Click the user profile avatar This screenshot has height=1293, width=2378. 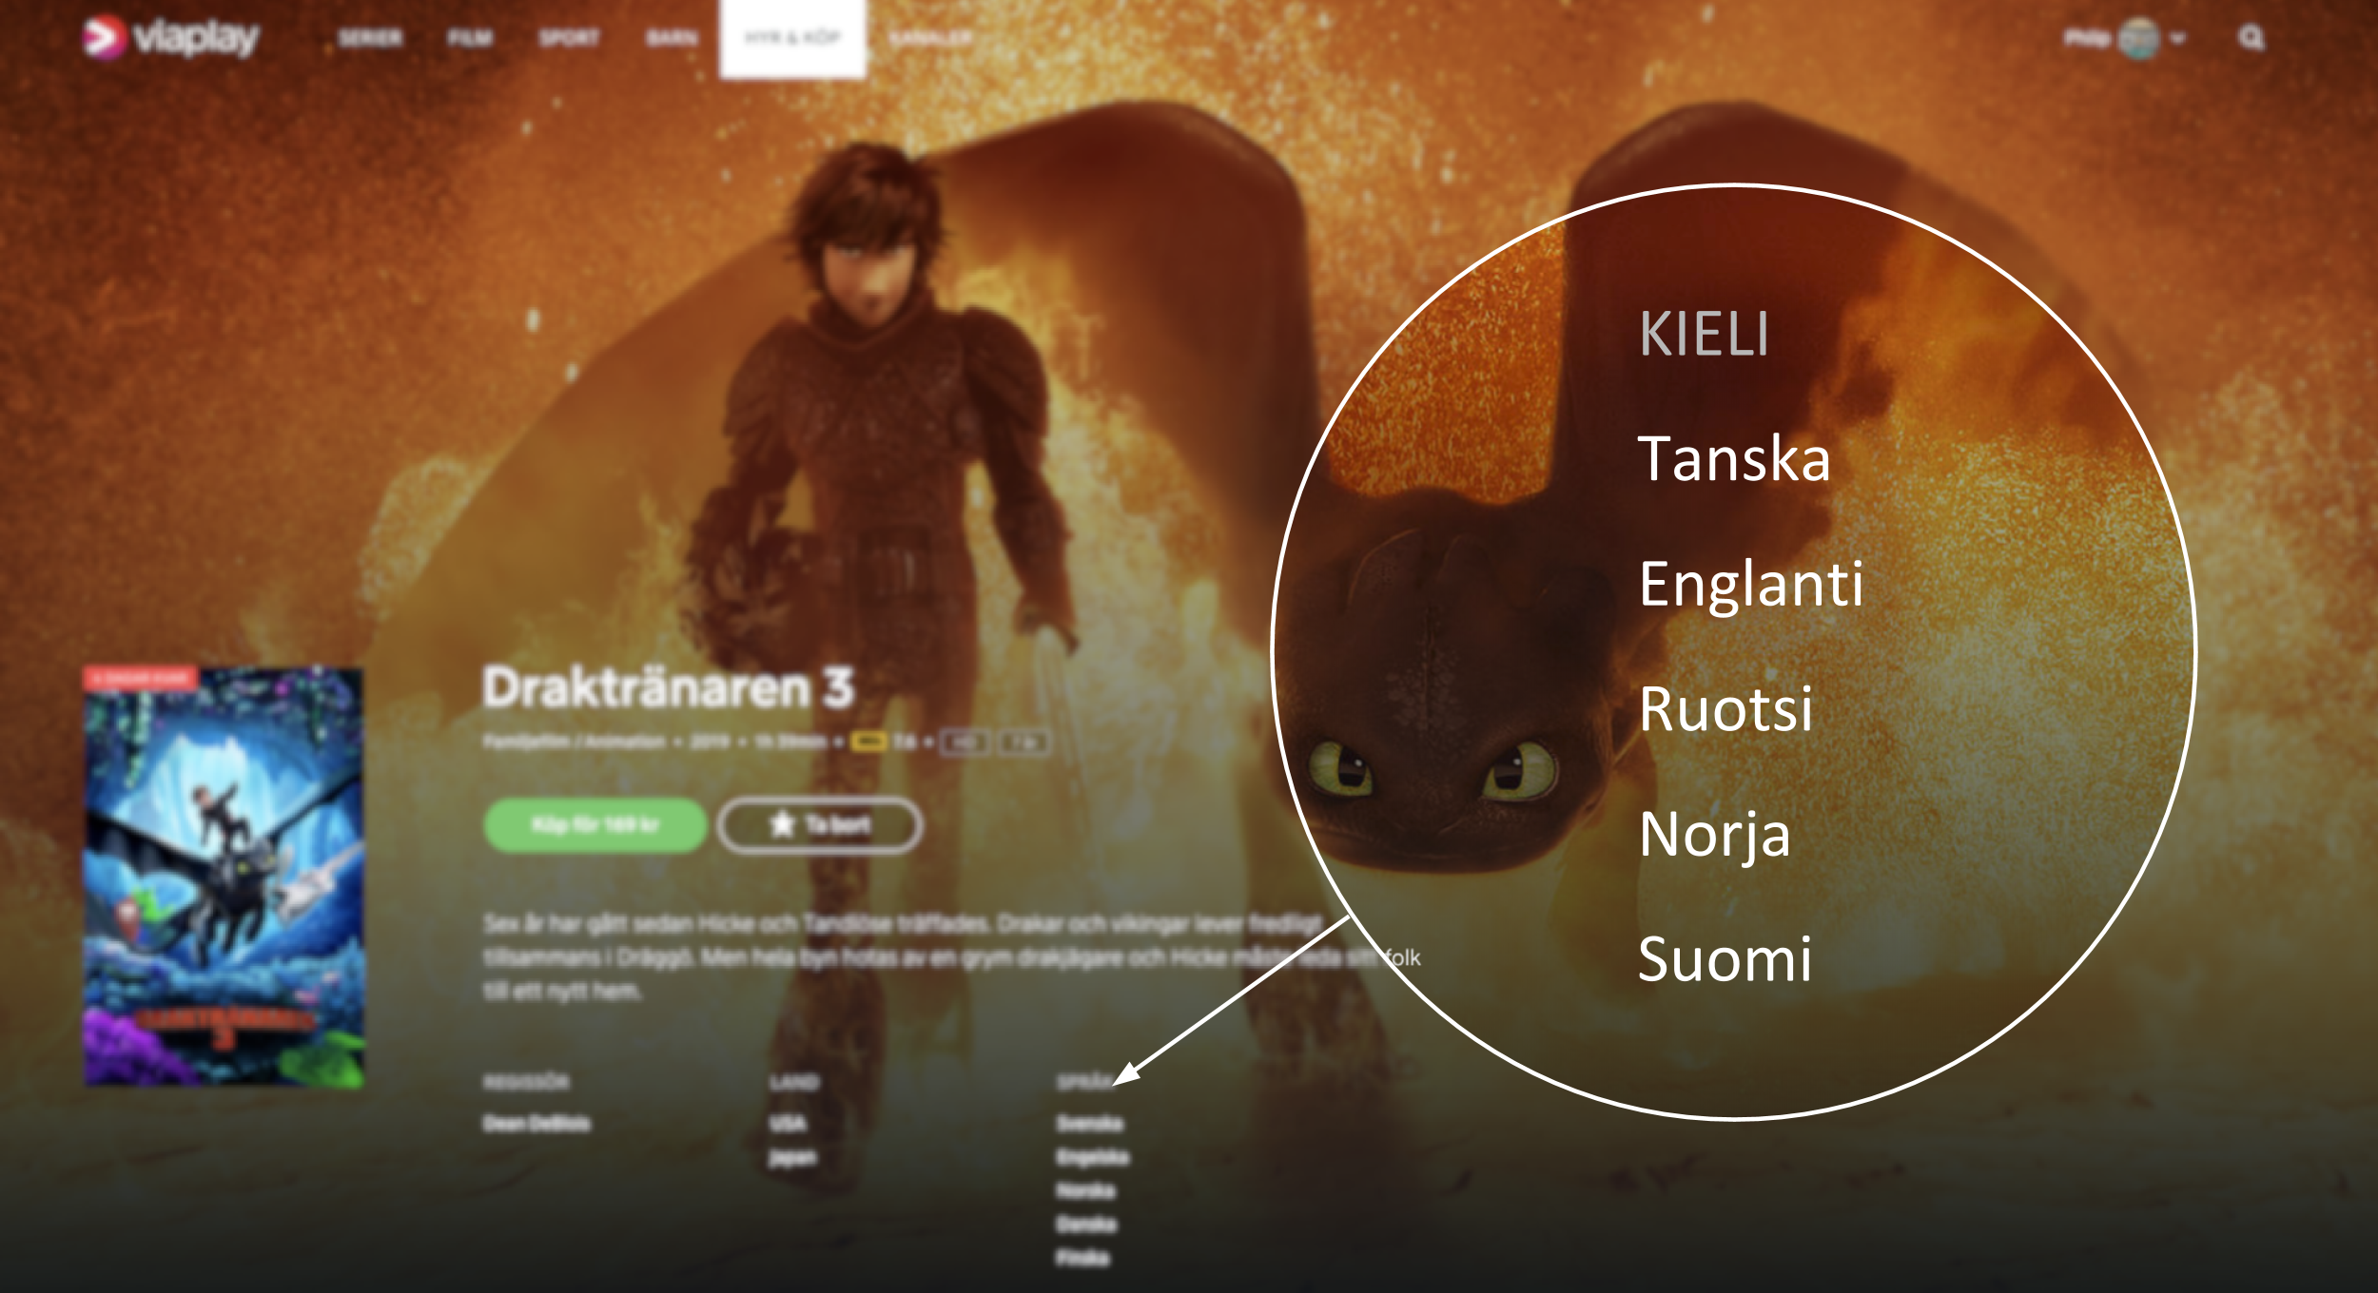pyautogui.click(x=2139, y=38)
